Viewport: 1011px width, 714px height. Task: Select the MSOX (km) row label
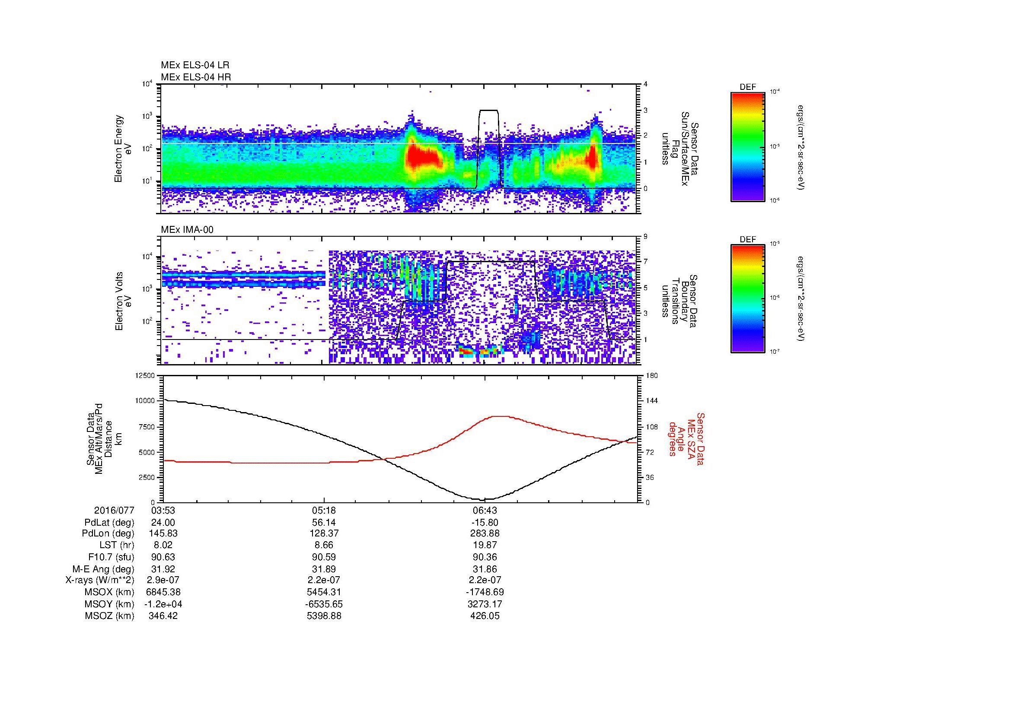[x=109, y=592]
